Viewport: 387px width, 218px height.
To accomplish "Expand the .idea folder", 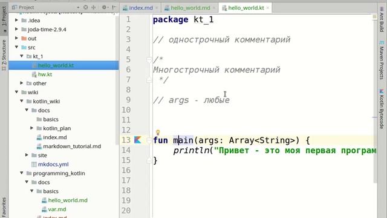I will [16, 20].
